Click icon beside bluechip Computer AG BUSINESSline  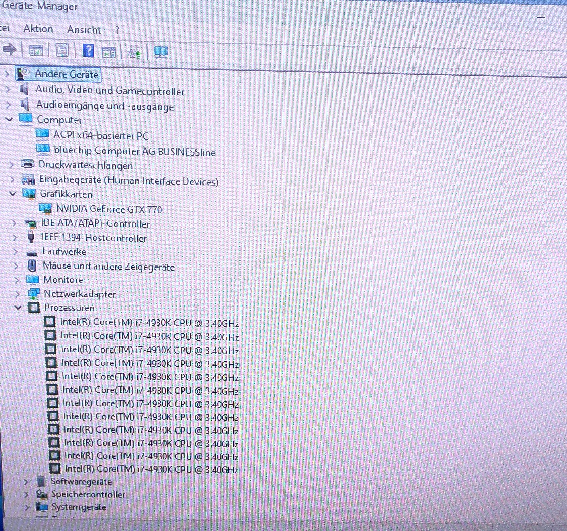(43, 149)
